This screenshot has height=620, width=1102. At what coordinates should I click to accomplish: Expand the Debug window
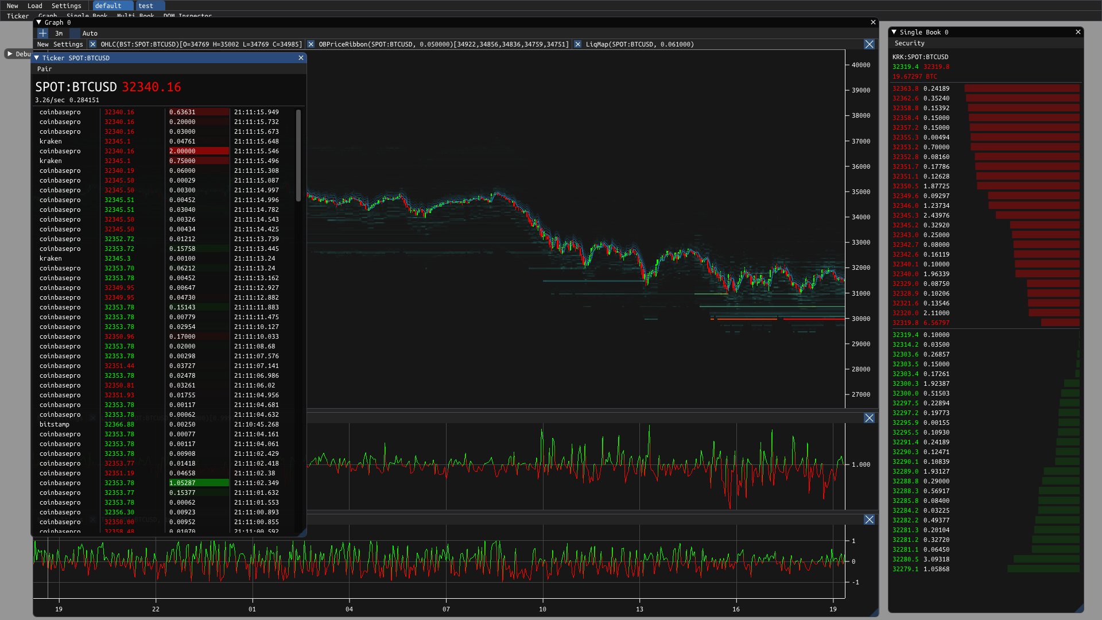coord(10,54)
